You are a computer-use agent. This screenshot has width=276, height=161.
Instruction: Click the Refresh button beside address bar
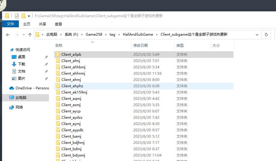click(266, 35)
